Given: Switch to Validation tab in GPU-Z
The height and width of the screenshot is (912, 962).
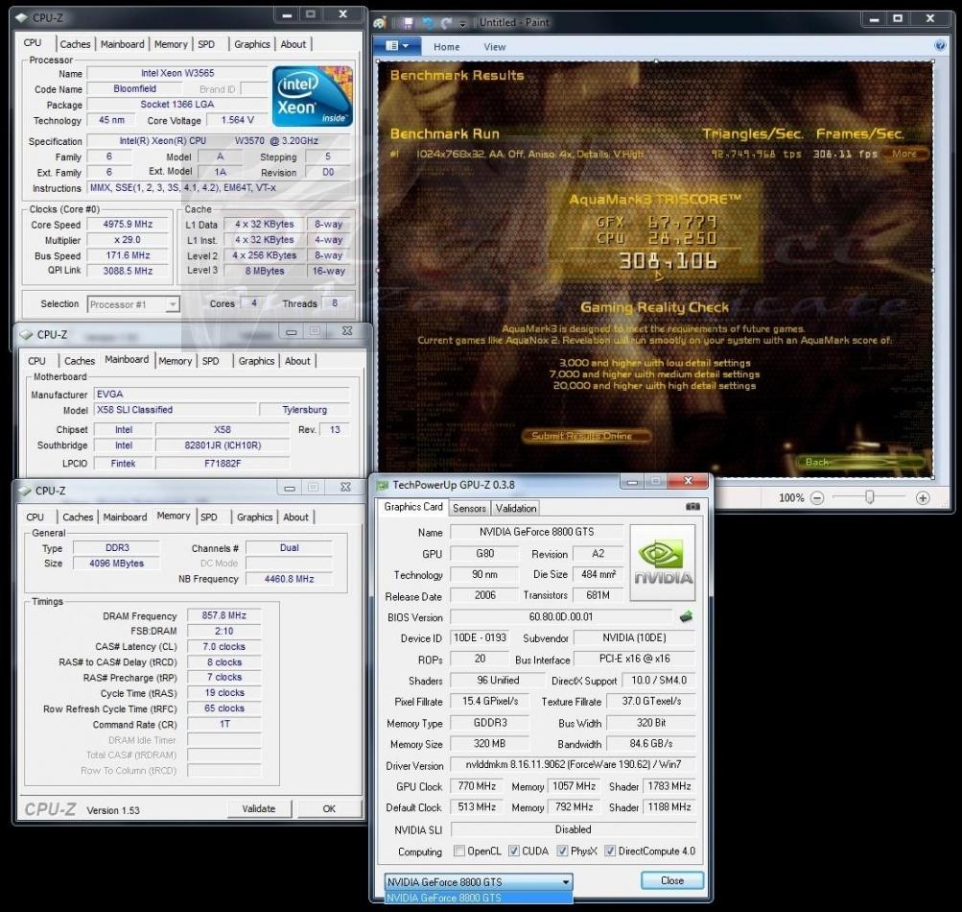Looking at the screenshot, I should tap(516, 508).
